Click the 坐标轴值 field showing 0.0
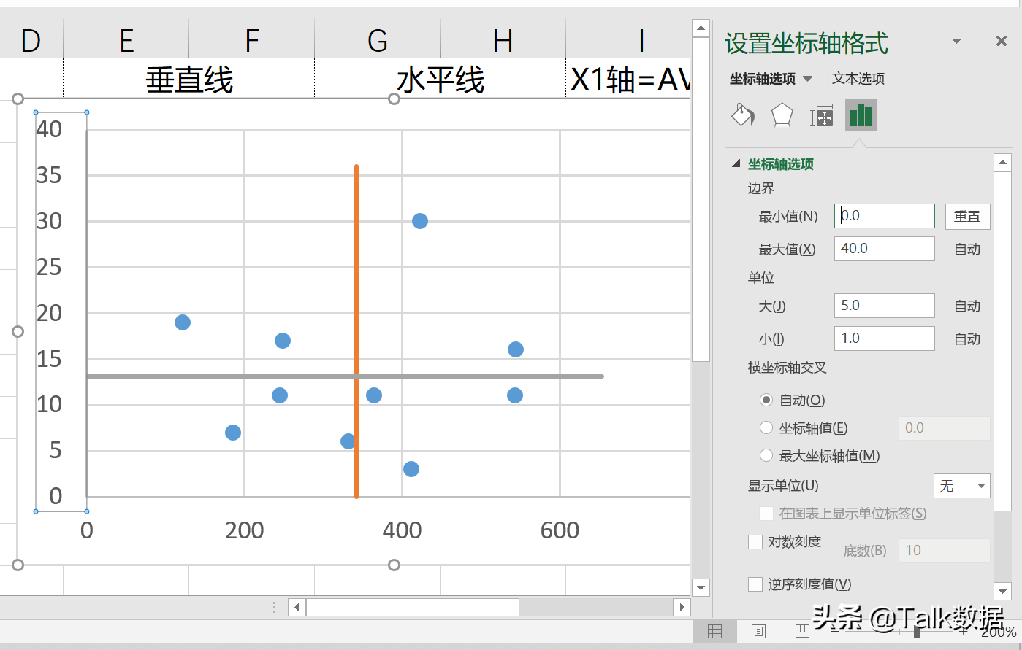 coord(944,428)
